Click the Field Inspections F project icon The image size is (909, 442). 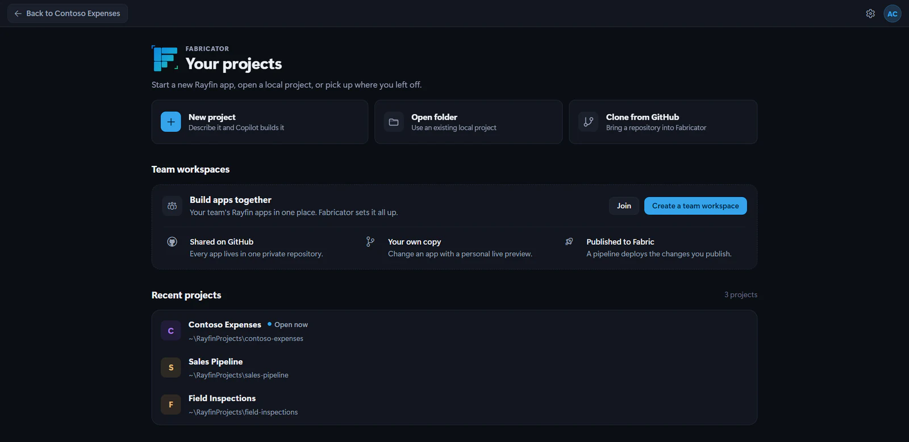tap(171, 405)
